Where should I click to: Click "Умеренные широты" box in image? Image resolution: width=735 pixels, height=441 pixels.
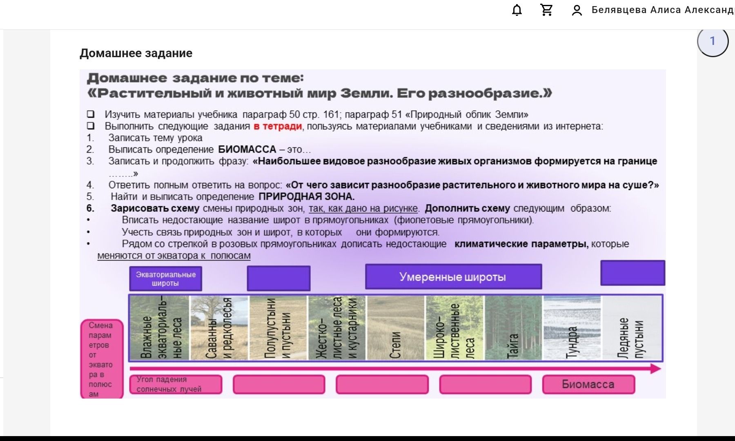tap(453, 277)
